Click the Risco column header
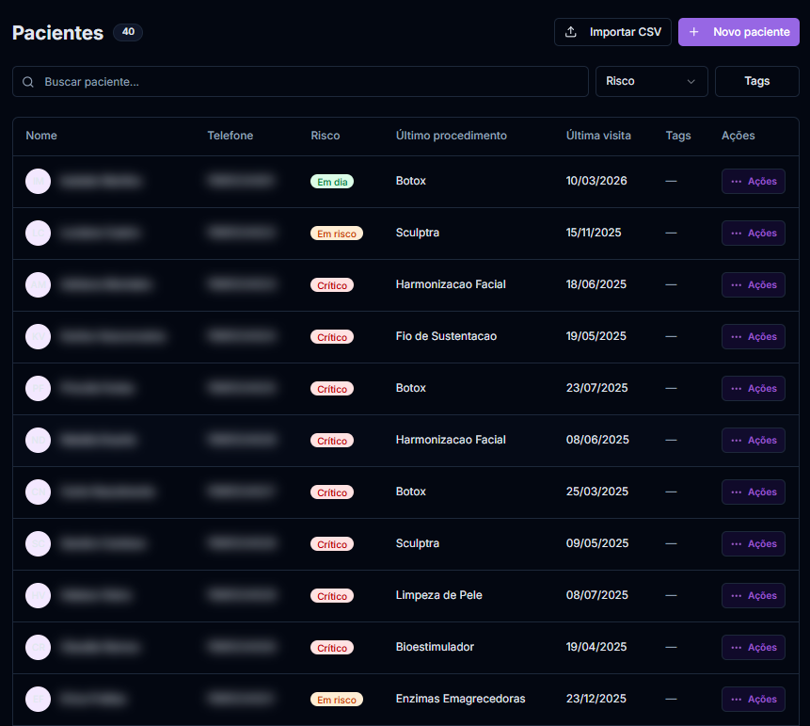This screenshot has height=726, width=810. (325, 136)
